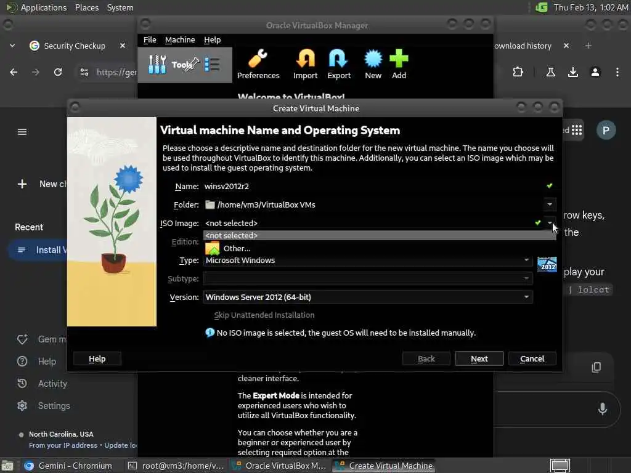Viewport: 631px width, 473px height.
Task: Toggle Skip Unattended Installation checkbox
Action: [264, 315]
